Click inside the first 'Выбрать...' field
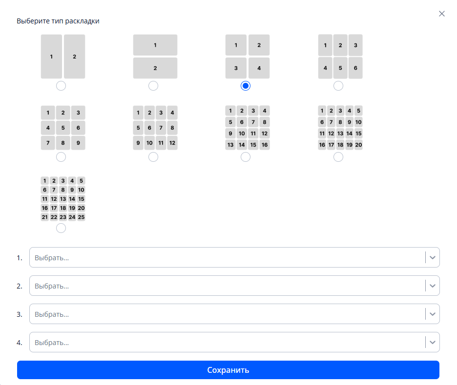 225,258
